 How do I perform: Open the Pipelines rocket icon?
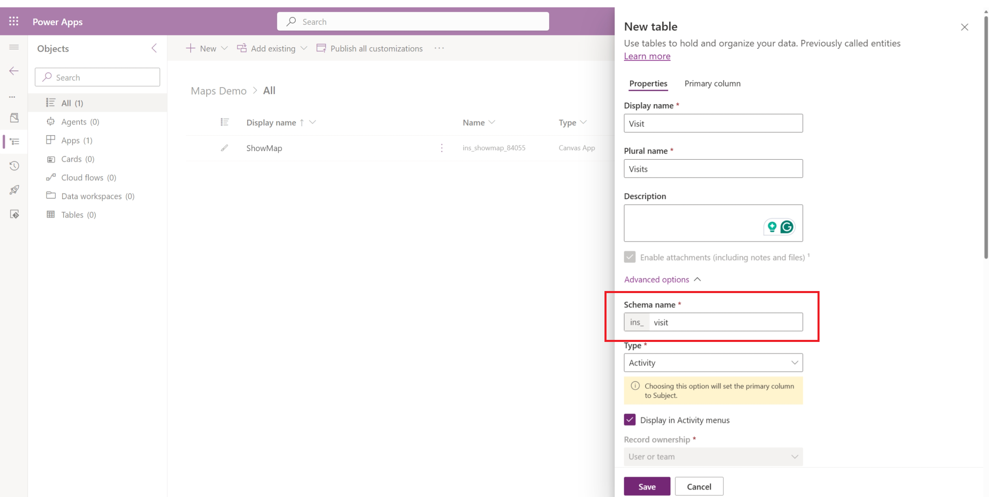[14, 190]
